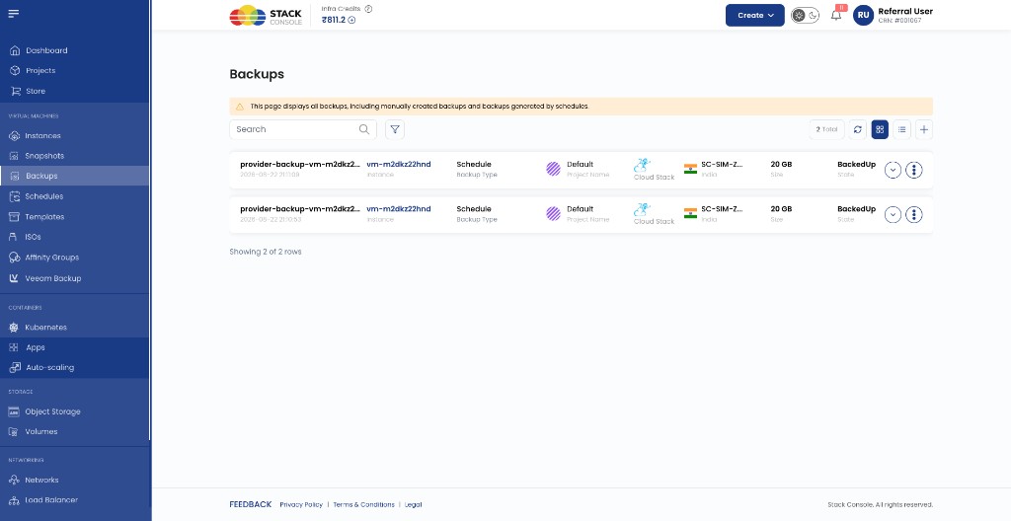Click Infra Credits info icon
This screenshot has width=1011, height=521.
369,9
